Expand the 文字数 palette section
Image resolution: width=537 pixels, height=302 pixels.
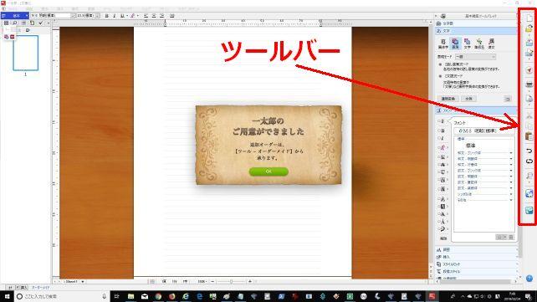point(476,23)
